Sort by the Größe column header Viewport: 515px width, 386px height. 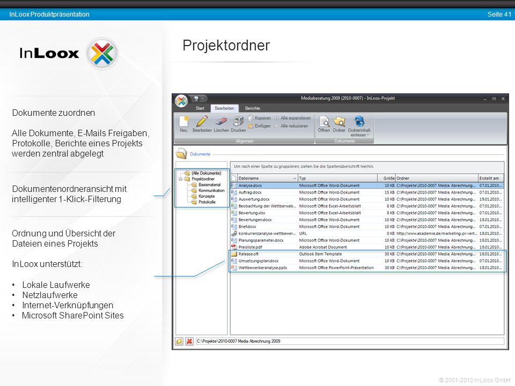pos(386,178)
